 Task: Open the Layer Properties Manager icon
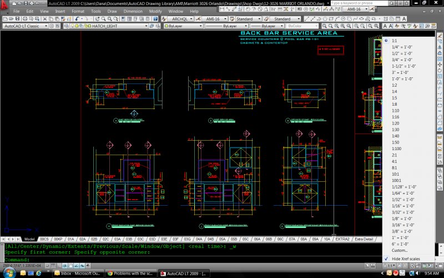click(x=66, y=26)
